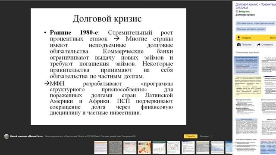Open the related picture with the yellow background
This screenshot has height=155, width=276.
[248, 86]
